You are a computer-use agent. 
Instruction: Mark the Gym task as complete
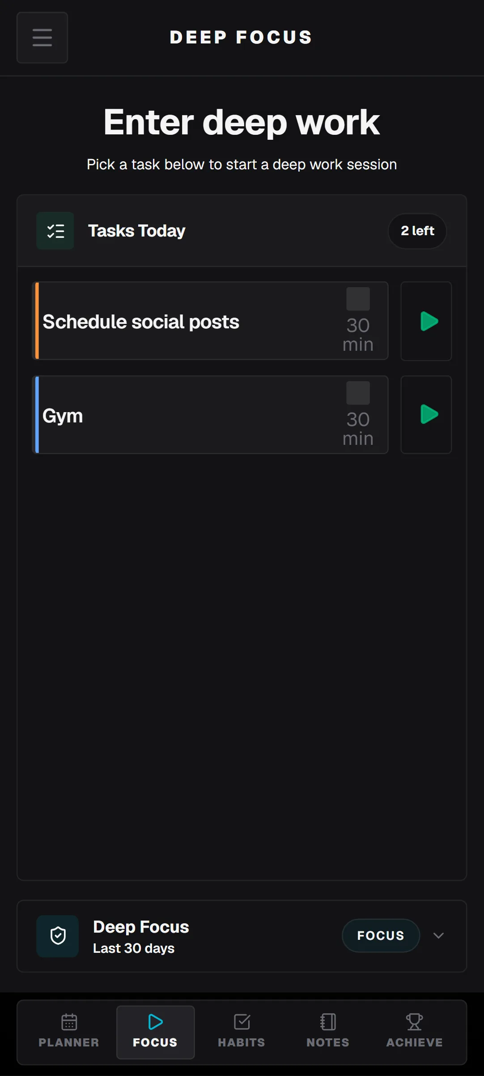(x=358, y=393)
